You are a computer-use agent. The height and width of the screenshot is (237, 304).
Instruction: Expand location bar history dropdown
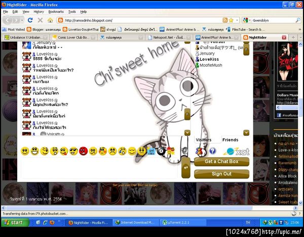(237, 20)
